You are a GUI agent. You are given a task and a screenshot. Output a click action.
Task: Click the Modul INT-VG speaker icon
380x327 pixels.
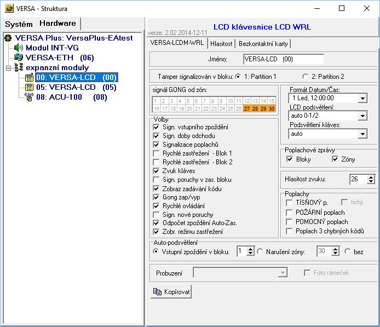[x=19, y=48]
